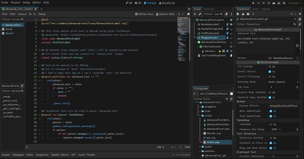Run the current scene clapperboard icon
Viewport: 304px width, 159px height.
(x=274, y=3)
